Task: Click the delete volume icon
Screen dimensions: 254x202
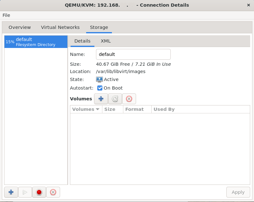Action: click(129, 99)
